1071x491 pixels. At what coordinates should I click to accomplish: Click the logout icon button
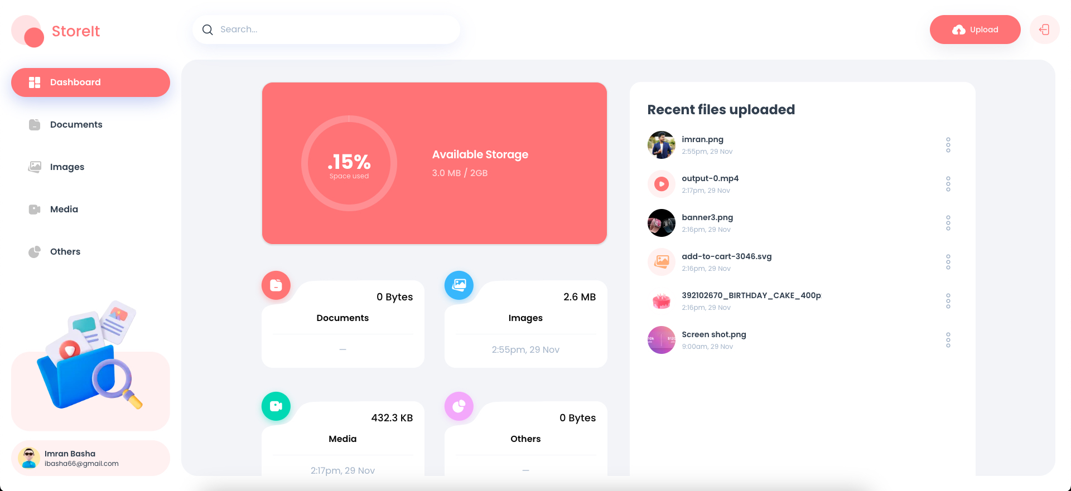coord(1044,30)
